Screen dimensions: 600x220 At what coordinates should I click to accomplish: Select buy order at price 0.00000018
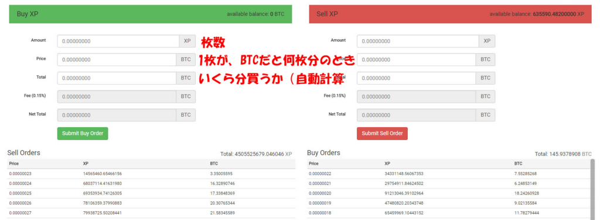(448, 213)
